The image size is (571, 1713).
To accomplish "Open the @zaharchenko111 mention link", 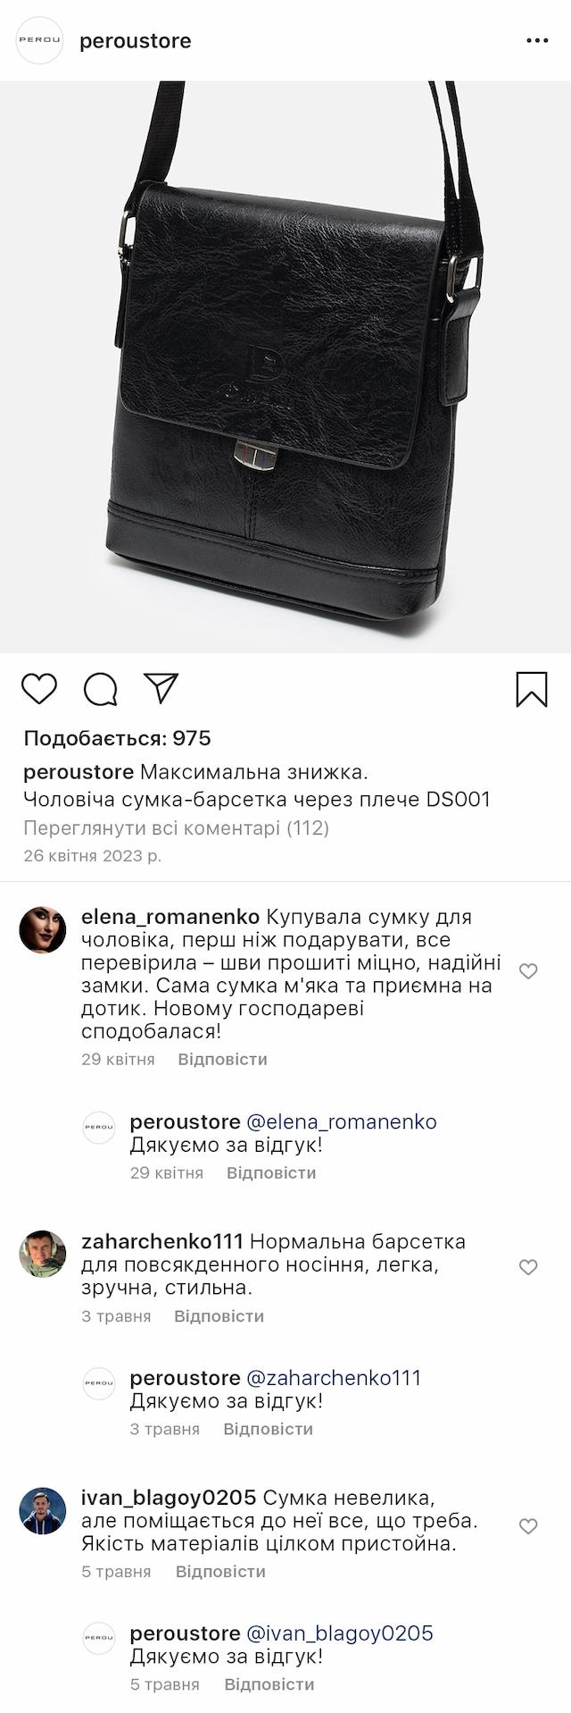I will 334,1379.
